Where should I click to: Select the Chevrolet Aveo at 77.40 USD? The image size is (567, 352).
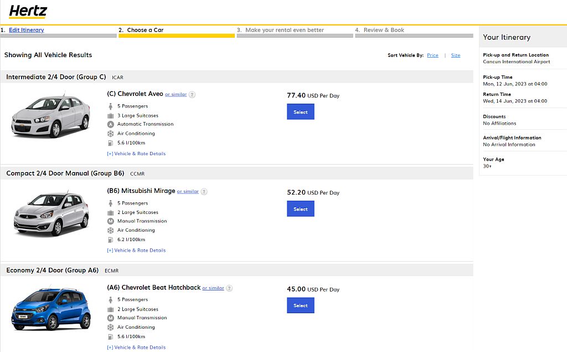pos(301,112)
